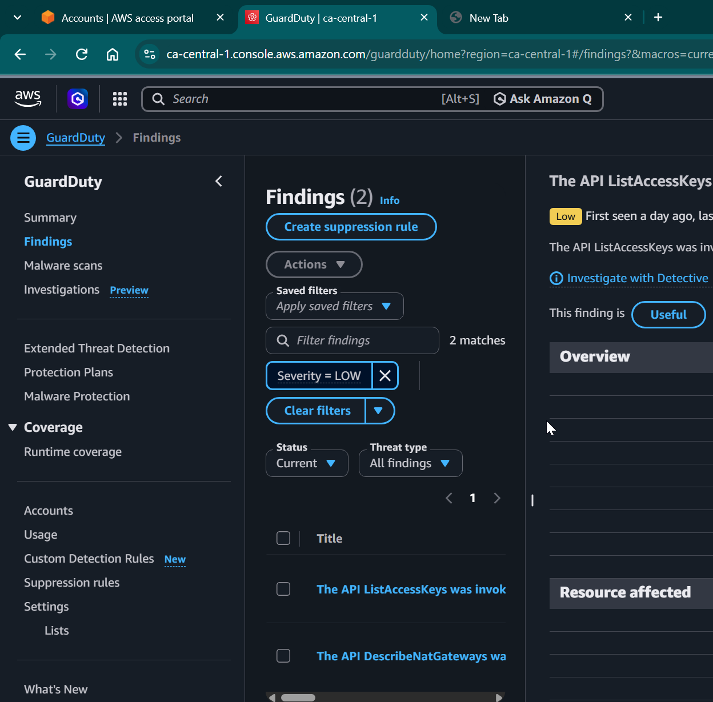
Task: Open the AWS services grid menu
Action: pos(120,99)
